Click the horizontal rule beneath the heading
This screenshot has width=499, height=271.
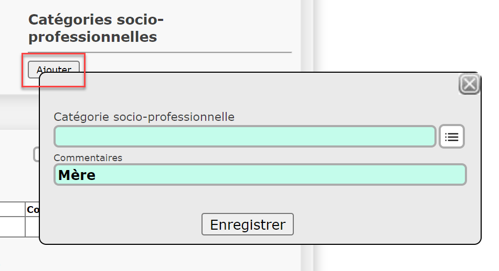[x=160, y=52]
